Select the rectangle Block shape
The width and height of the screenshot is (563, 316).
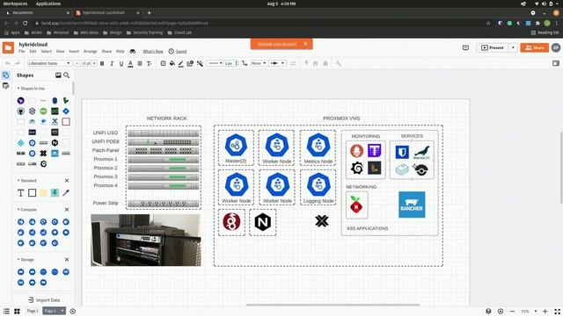point(33,193)
